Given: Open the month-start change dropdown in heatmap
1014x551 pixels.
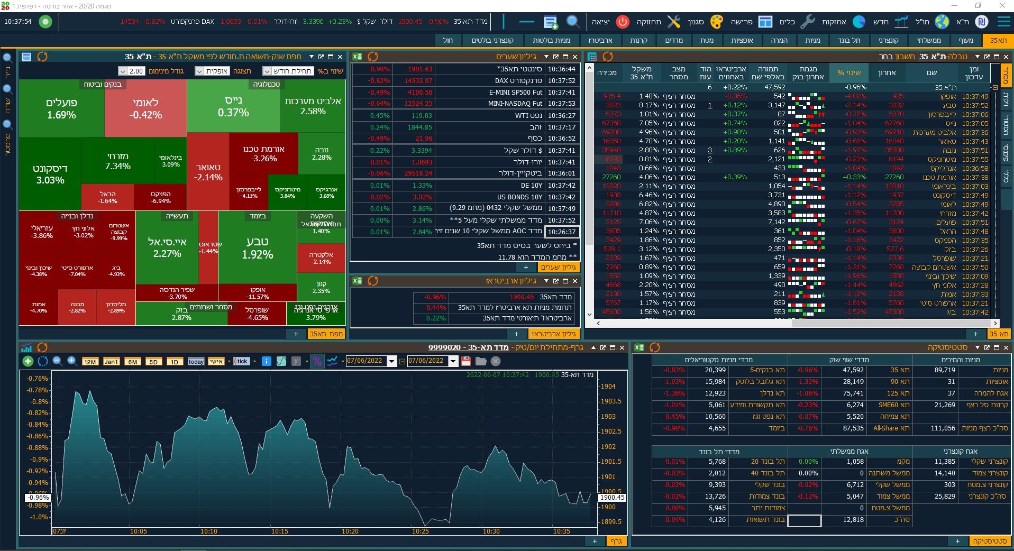Looking at the screenshot, I should (x=267, y=71).
